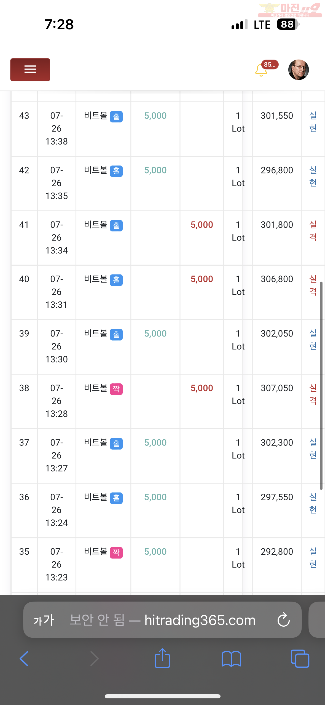This screenshot has width=325, height=705.
Task: Open text size 가가 page settings
Action: click(x=44, y=620)
